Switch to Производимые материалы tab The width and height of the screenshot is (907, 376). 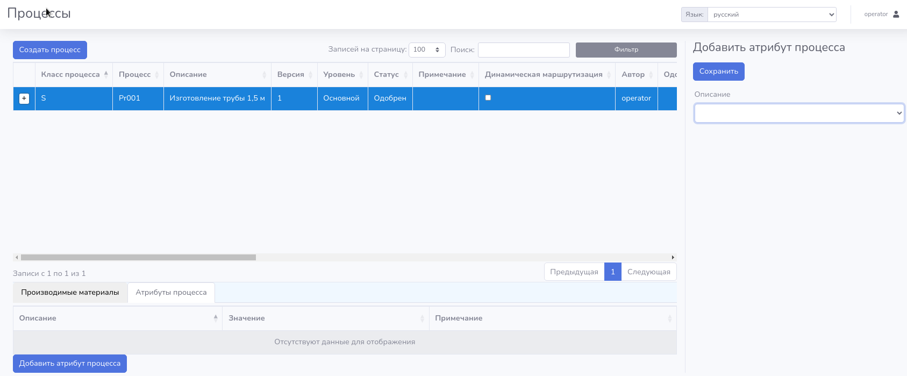coord(70,293)
